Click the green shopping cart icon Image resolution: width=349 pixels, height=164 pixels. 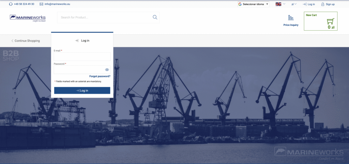330,21
